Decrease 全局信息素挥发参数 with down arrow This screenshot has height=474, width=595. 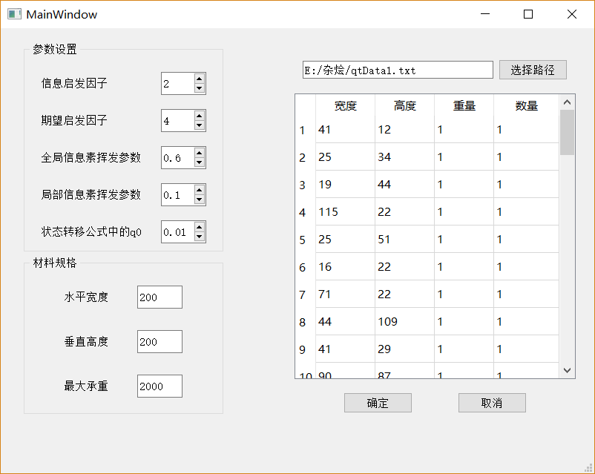click(x=200, y=162)
